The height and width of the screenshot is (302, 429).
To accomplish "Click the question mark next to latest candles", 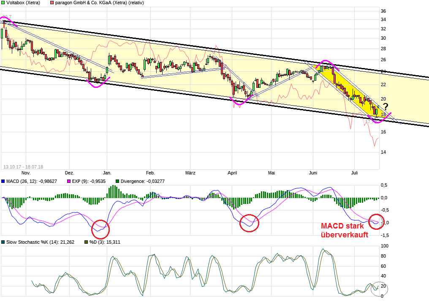I will 385,107.
